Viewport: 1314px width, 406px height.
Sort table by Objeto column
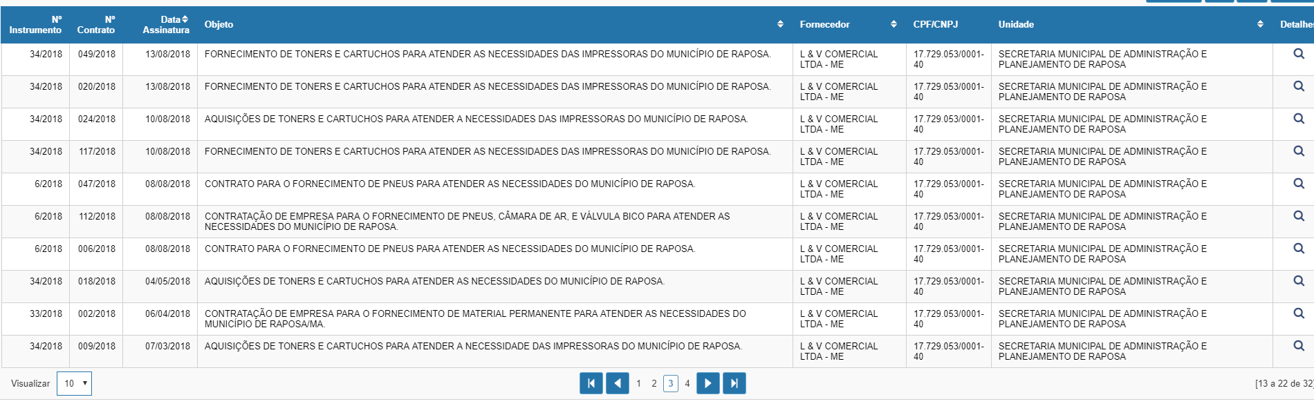coord(780,24)
